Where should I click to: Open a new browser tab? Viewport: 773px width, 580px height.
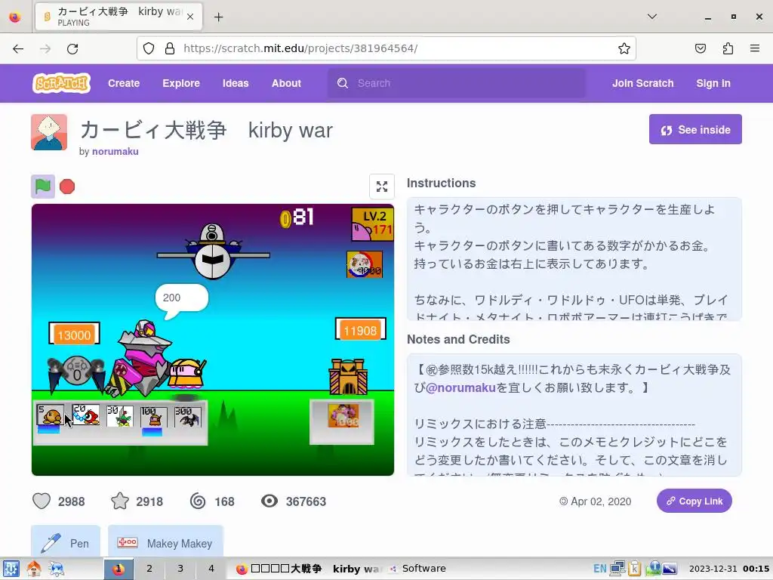218,17
